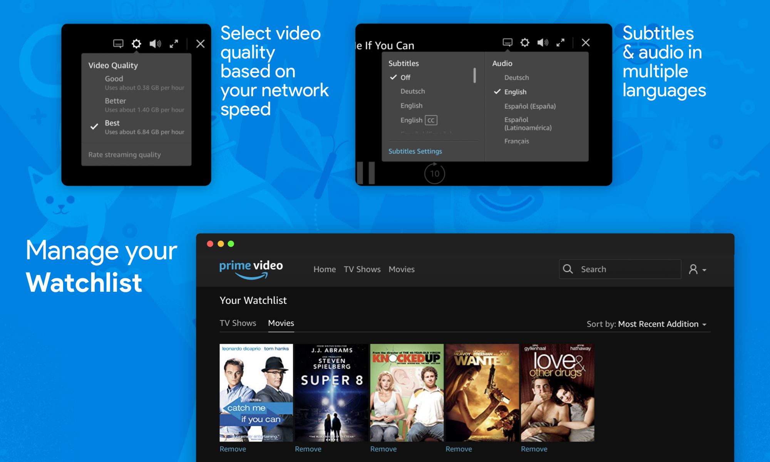The image size is (770, 462).
Task: Open Knocked Up poster
Action: click(407, 392)
